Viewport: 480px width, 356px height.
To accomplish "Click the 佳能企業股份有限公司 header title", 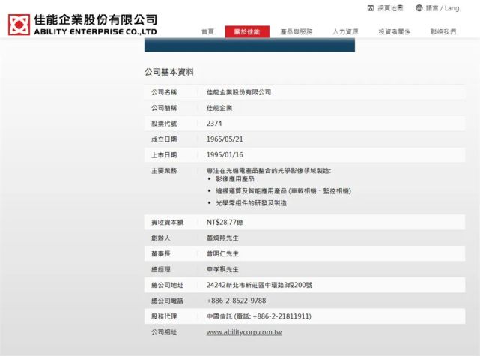I will (x=96, y=20).
